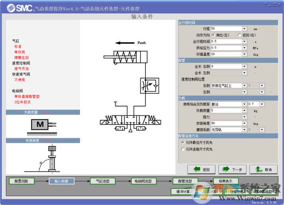Open the 安装角度 mounting angle dropdown
This screenshot has height=205, width=284.
coord(244,123)
